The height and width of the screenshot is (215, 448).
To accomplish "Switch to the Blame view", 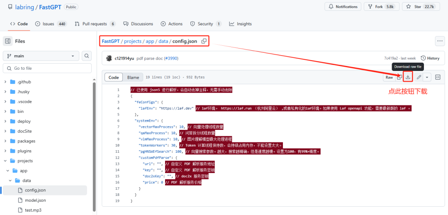I will 133,77.
